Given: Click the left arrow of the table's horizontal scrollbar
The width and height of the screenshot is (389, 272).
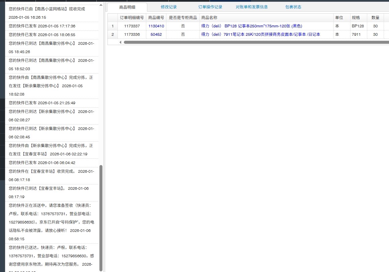Looking at the screenshot, I should (121, 42).
